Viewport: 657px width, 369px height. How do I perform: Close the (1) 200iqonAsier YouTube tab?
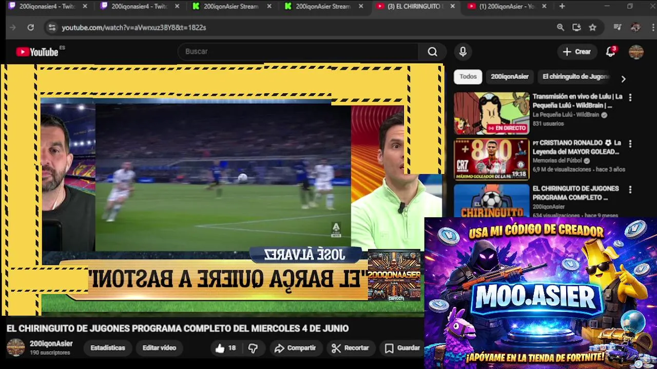pos(544,6)
